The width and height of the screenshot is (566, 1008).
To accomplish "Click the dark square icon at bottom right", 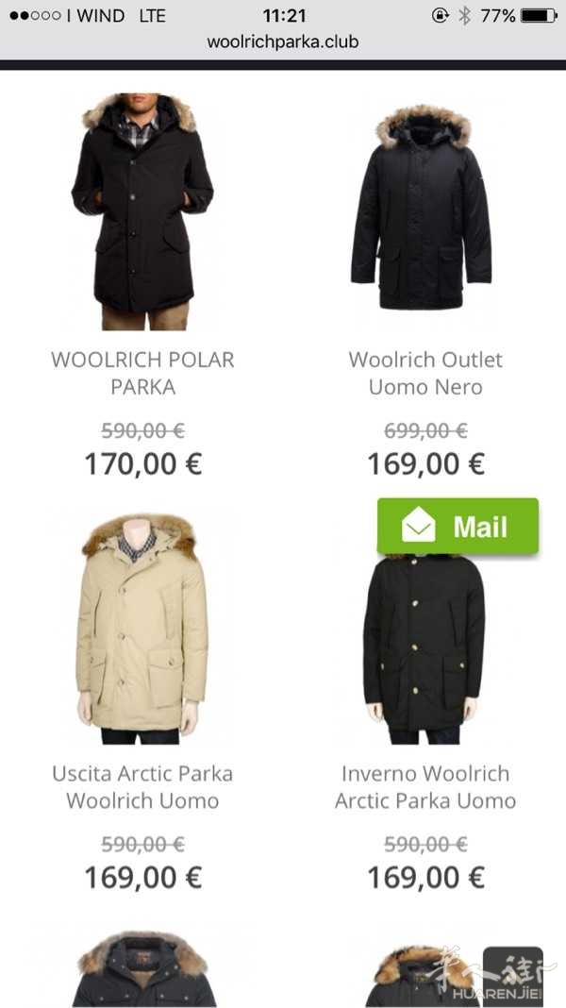I will tap(512, 974).
